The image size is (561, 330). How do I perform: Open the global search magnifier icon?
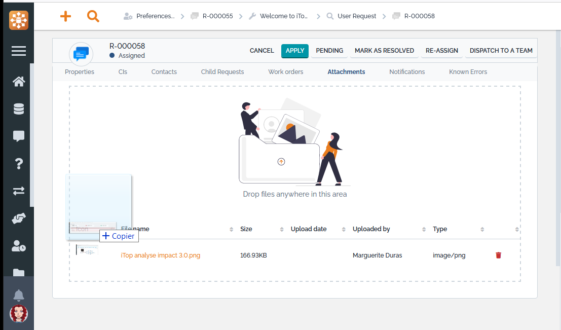[x=93, y=16]
